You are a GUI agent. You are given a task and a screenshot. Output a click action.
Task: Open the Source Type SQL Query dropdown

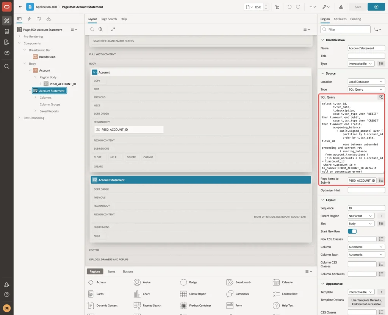pos(366,89)
